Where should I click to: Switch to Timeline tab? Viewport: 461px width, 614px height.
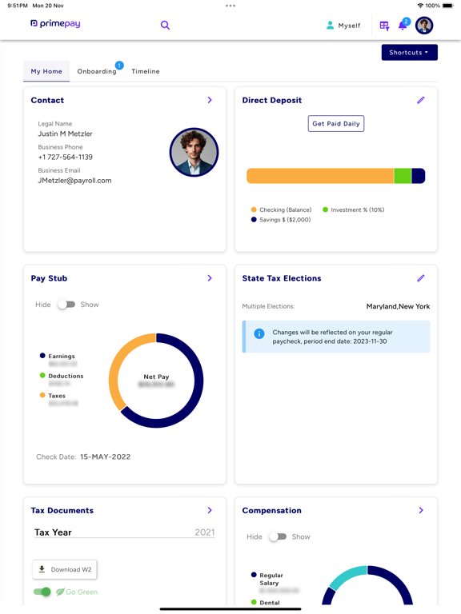pos(146,71)
